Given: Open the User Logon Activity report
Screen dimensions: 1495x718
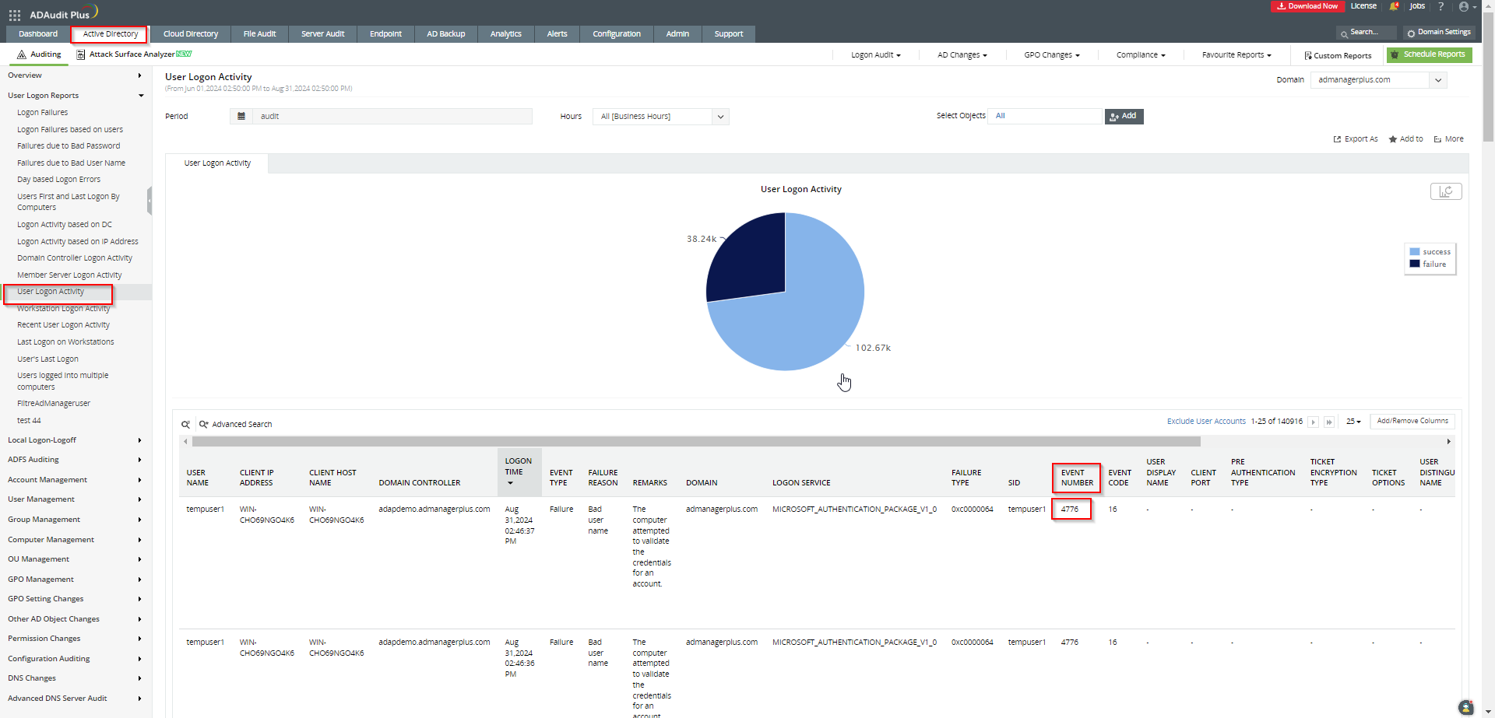Looking at the screenshot, I should (x=51, y=292).
